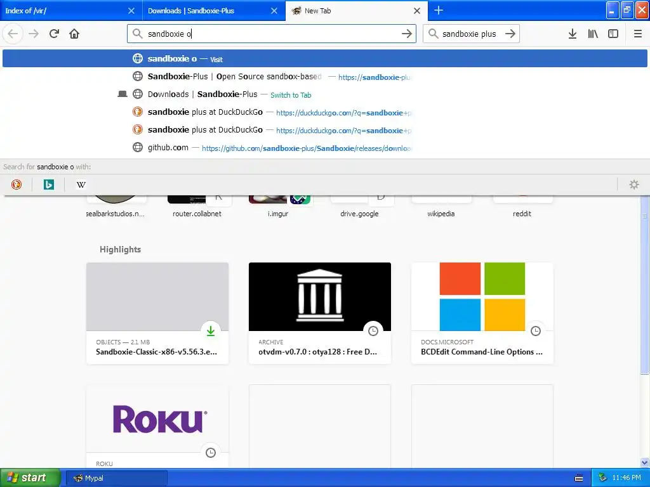Select the 'sandboxie o — Visit' suggestion

tap(324, 58)
